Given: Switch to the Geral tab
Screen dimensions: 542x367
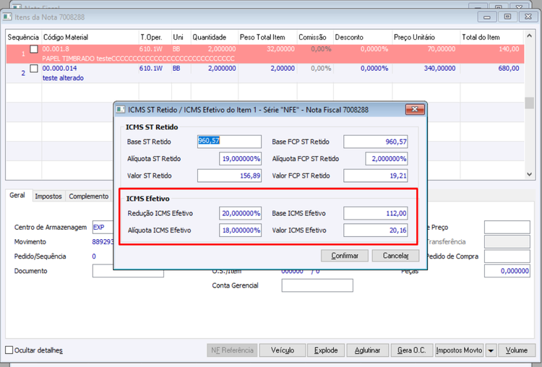Looking at the screenshot, I should [x=17, y=195].
